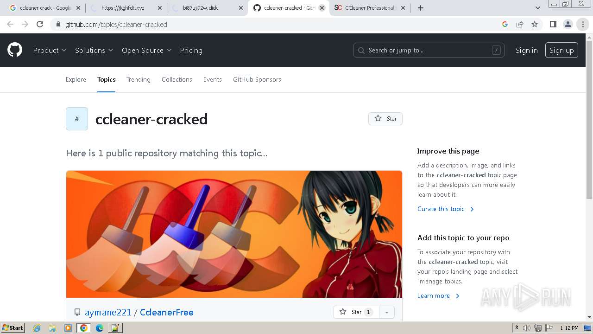Toggle the browser side panel

coord(553,24)
